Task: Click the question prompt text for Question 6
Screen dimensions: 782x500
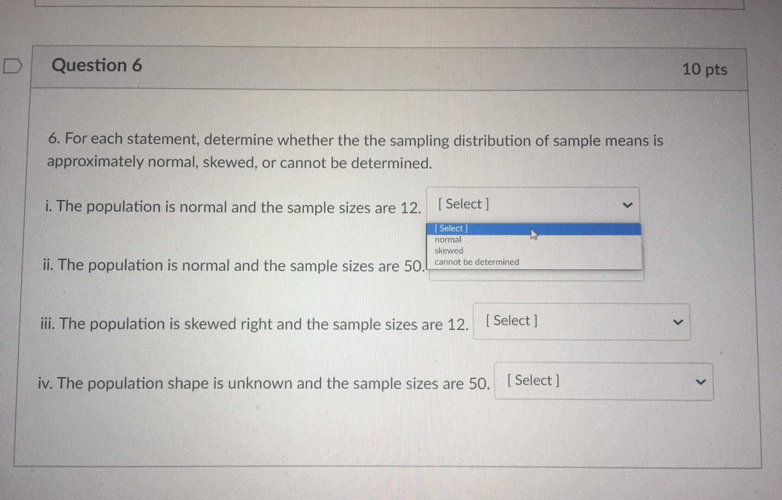Action: (353, 150)
